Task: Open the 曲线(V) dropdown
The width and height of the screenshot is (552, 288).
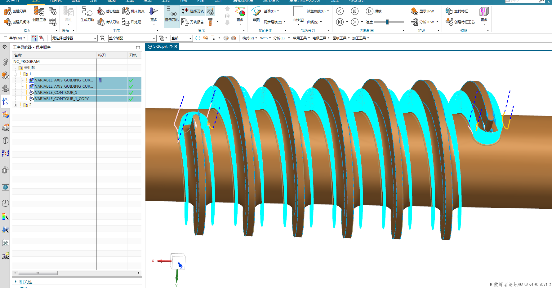Action: [314, 22]
